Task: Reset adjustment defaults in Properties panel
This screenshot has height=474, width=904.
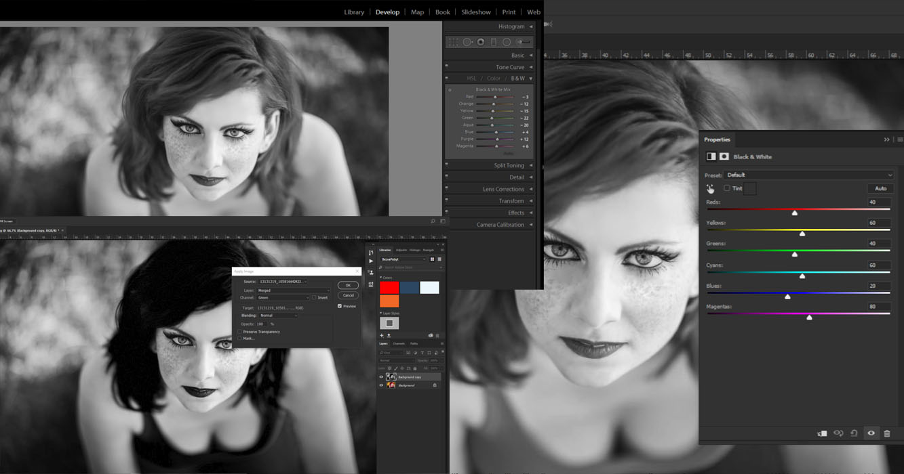Action: pyautogui.click(x=854, y=433)
